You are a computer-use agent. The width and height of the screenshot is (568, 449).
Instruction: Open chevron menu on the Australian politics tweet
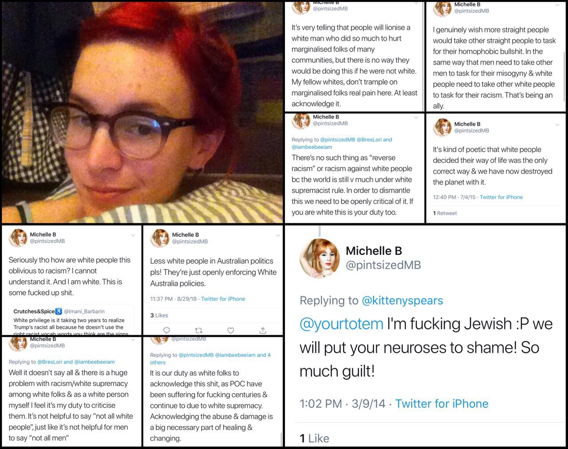278,235
